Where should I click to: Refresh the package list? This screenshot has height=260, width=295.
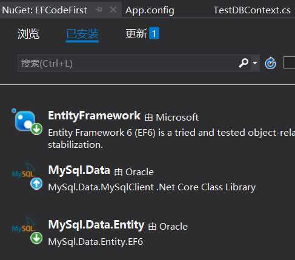[x=270, y=63]
